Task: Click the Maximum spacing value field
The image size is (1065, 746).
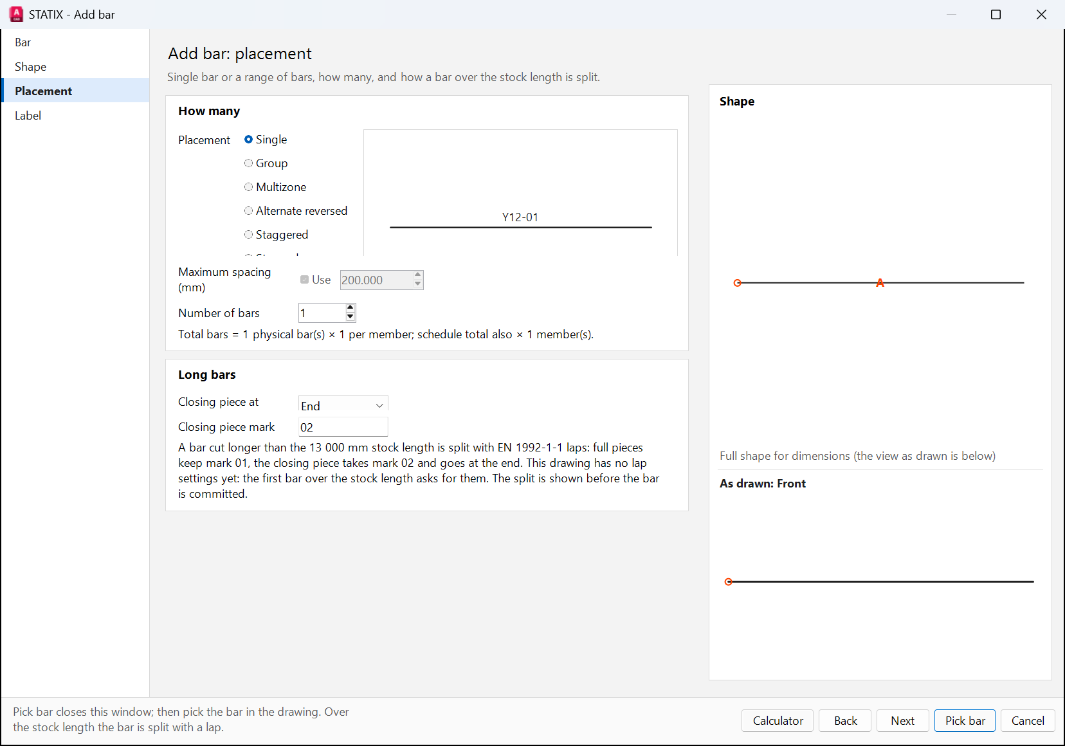Action: 376,280
